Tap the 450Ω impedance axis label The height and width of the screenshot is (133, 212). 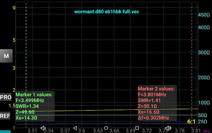click(x=204, y=15)
